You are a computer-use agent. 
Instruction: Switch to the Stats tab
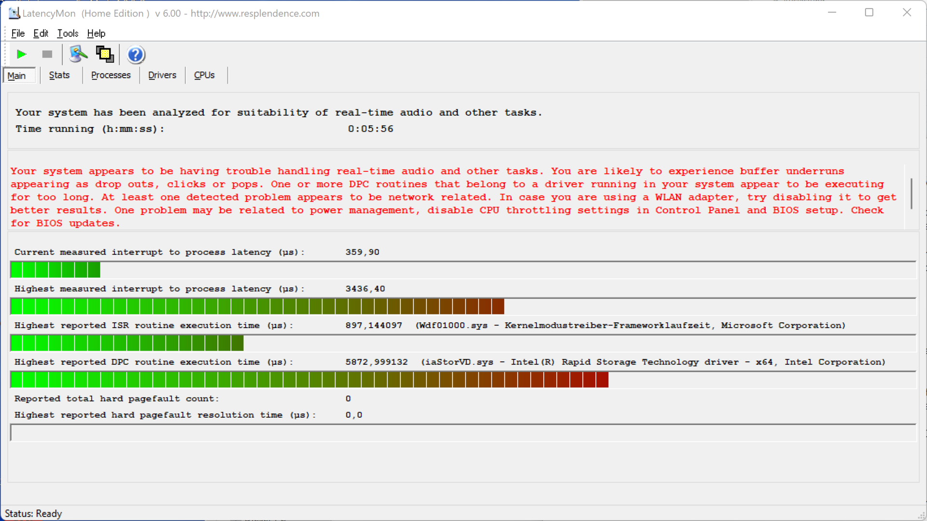pos(59,75)
